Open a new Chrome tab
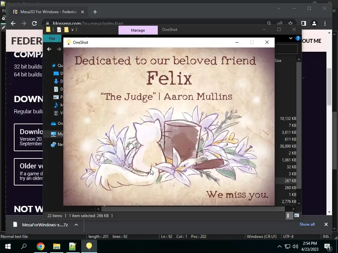 pyautogui.click(x=95, y=12)
